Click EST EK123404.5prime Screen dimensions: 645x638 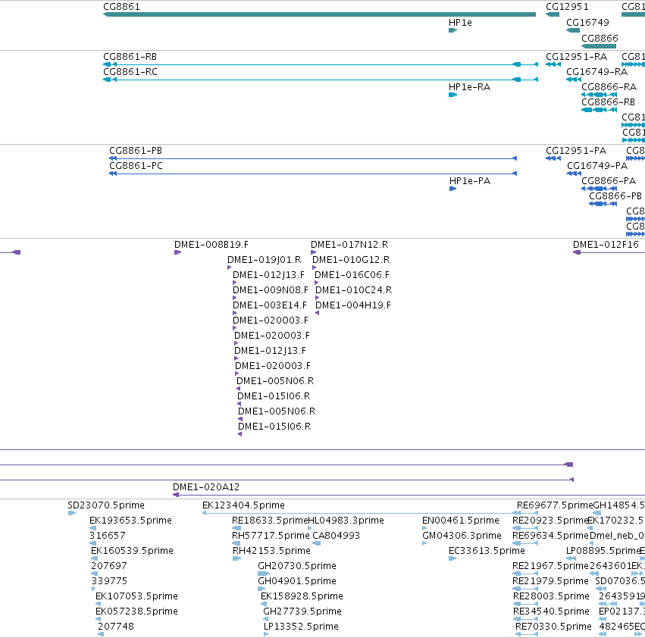(x=243, y=505)
